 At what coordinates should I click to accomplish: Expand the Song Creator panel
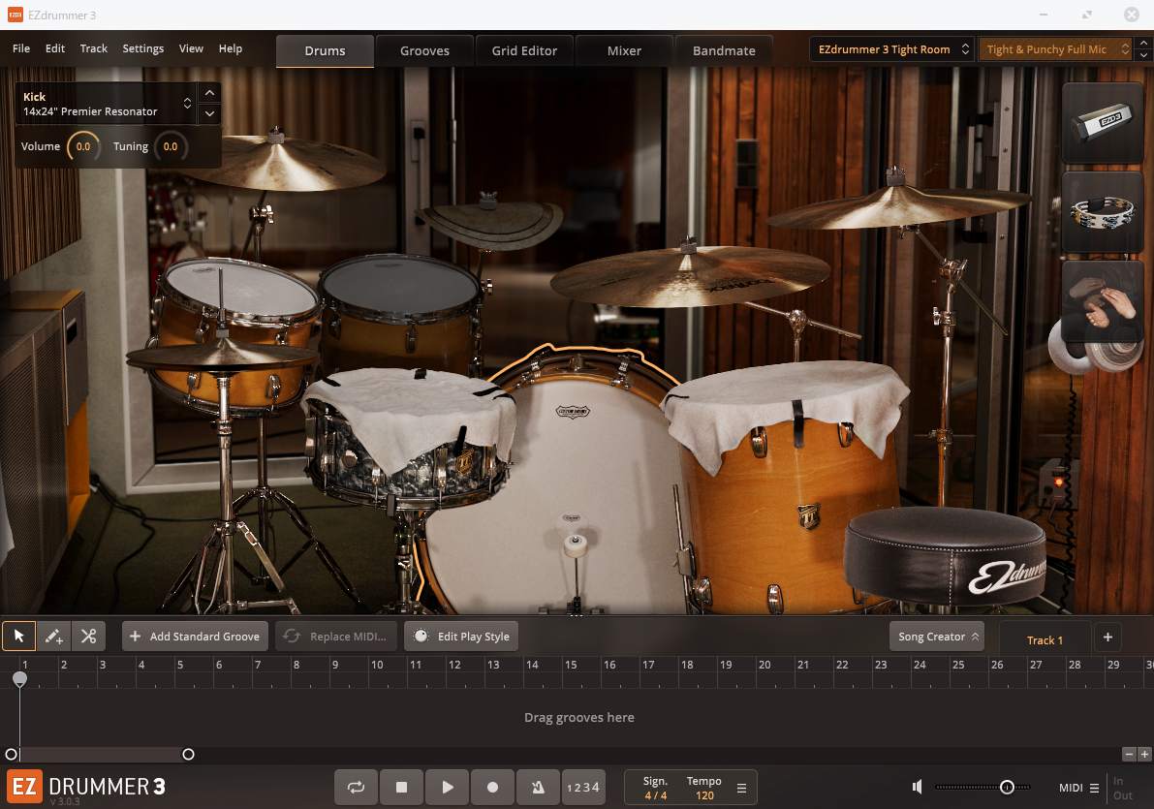coord(937,637)
